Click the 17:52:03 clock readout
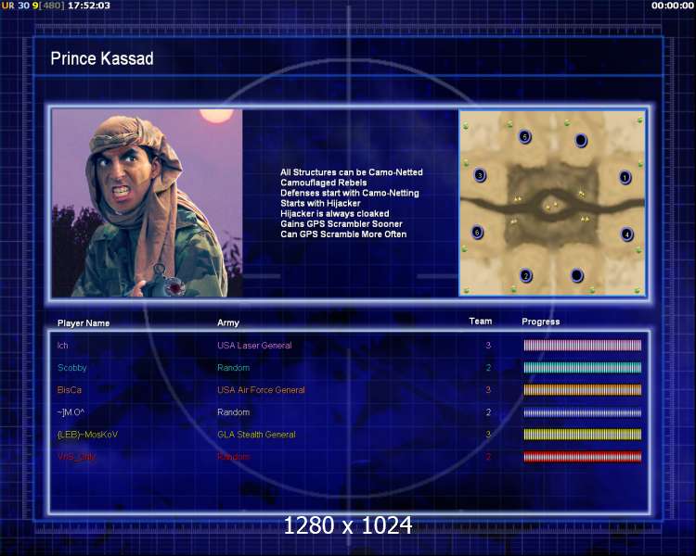This screenshot has width=696, height=556. (x=89, y=6)
